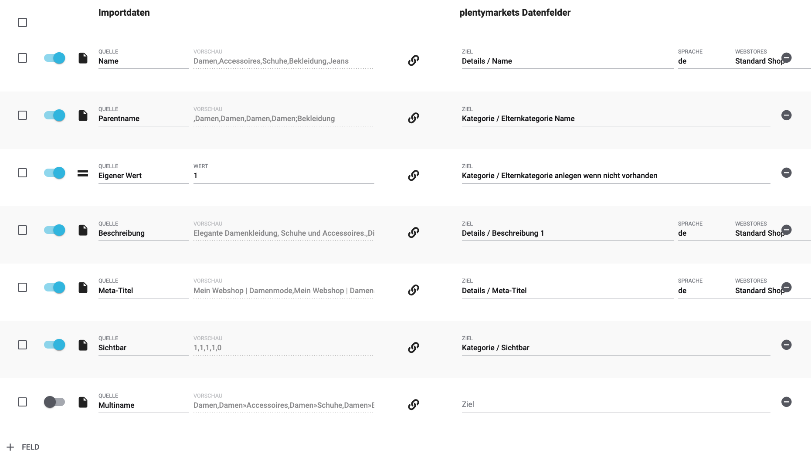Click the Wert input containing 1

point(283,176)
